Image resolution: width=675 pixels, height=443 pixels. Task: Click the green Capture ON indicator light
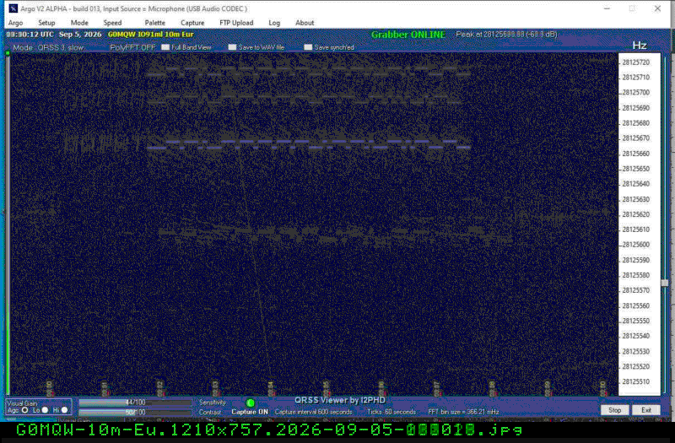tap(250, 403)
